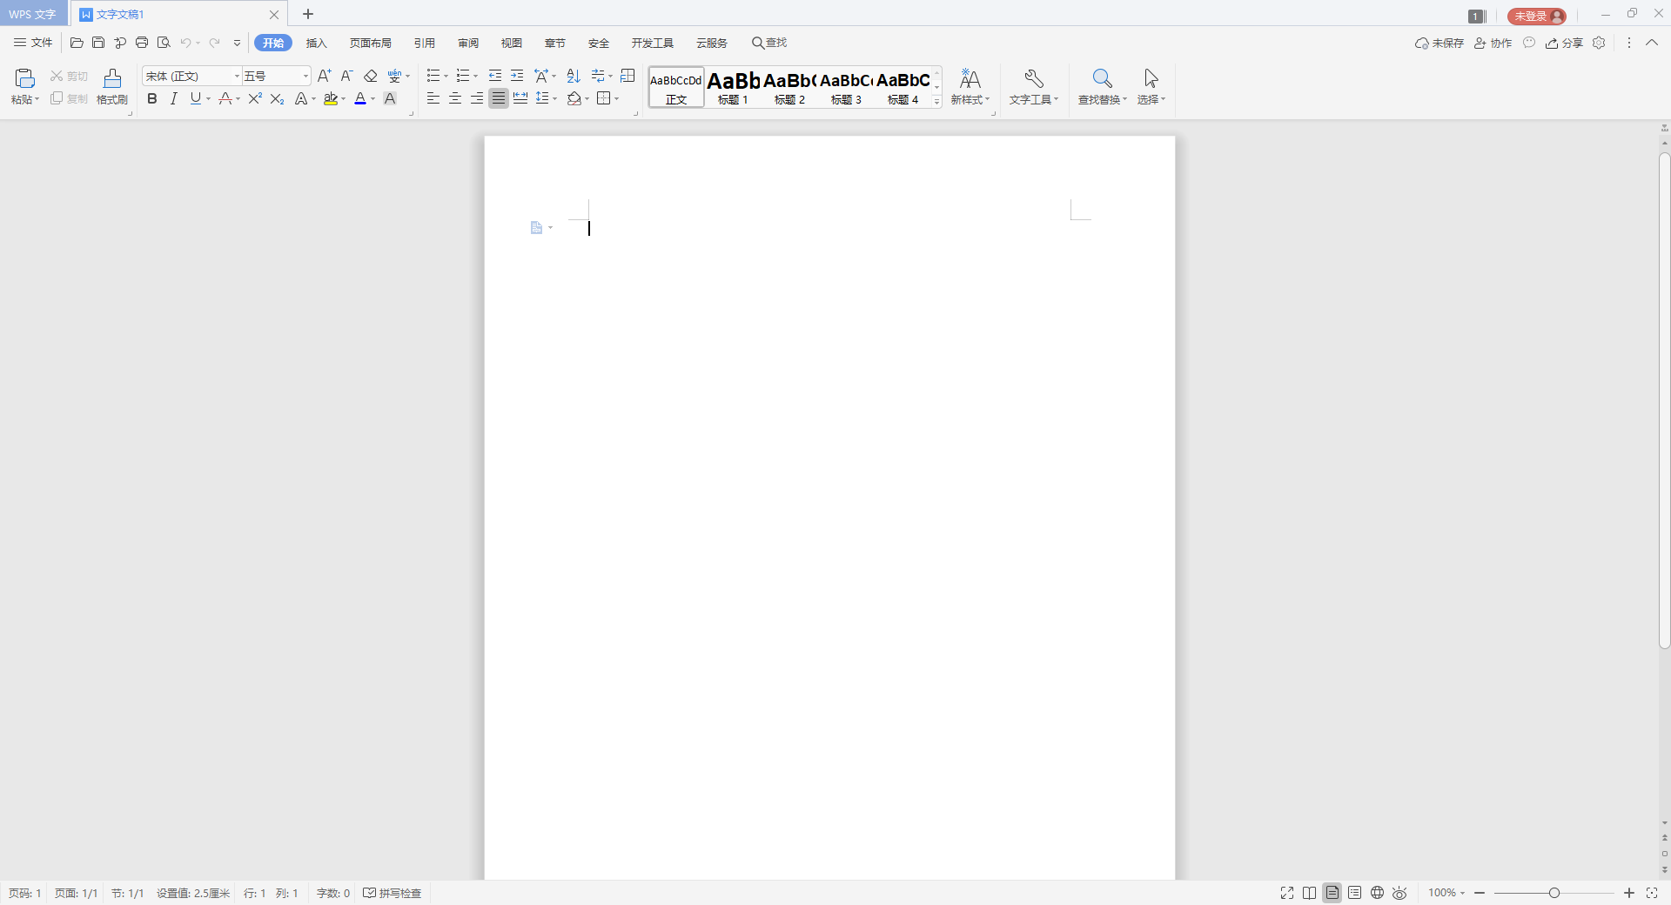Switch to the 开发工具 Developer tab

(652, 43)
